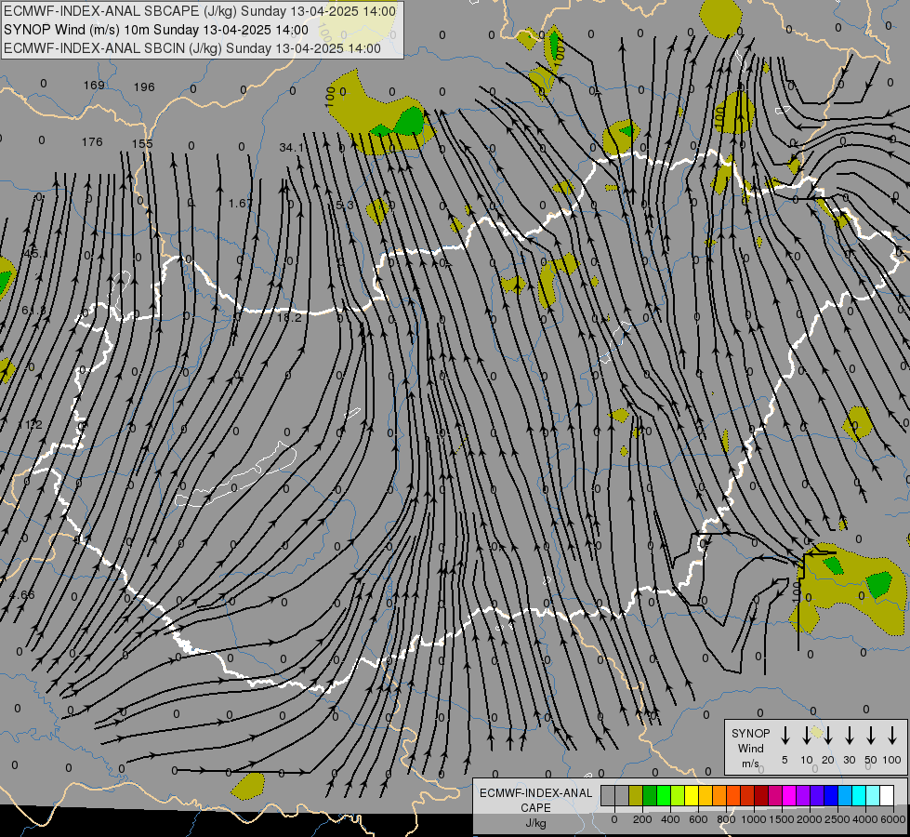
Task: Click the 600 tick label on colorbar
Action: [x=698, y=819]
